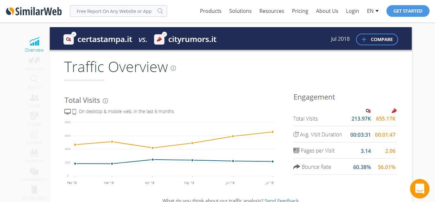Screen dimensions: 435x202
Task: Go to the Search sidebar section
Action: [x=34, y=82]
